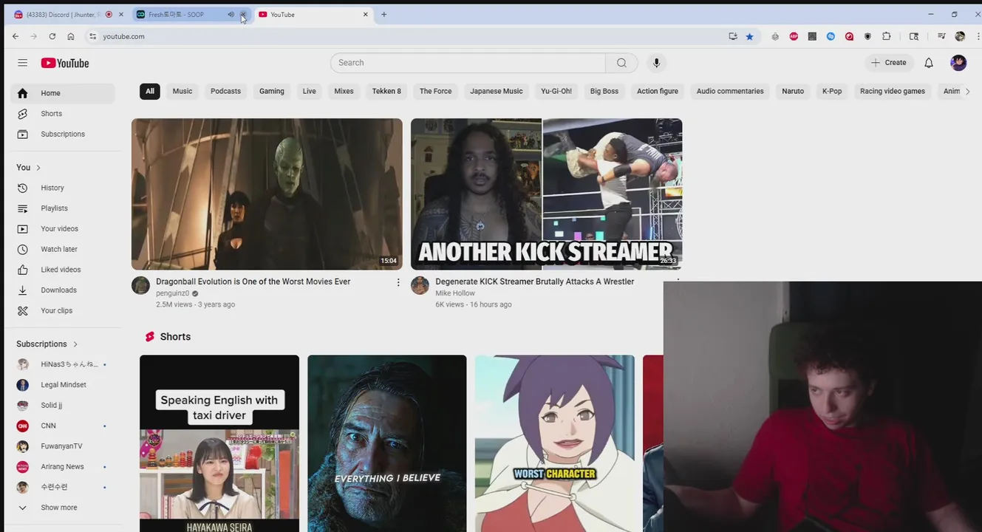This screenshot has height=532, width=982.
Task: Open the YouTube hamburger guide menu
Action: (22, 63)
